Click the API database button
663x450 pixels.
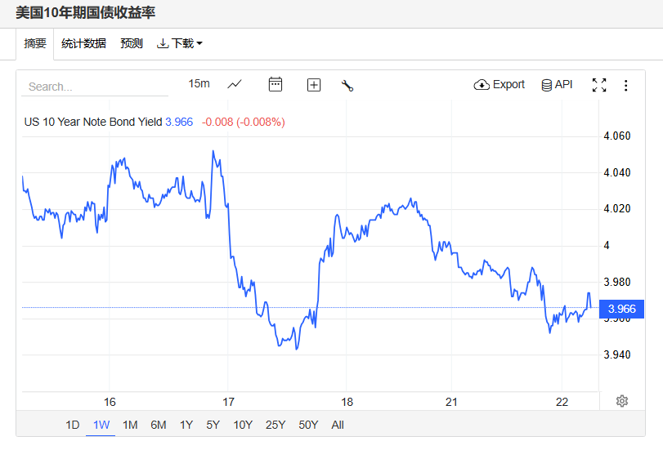point(557,85)
